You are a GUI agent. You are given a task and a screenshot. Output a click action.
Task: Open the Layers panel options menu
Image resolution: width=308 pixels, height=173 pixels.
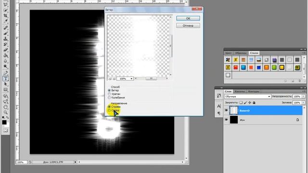(304, 91)
